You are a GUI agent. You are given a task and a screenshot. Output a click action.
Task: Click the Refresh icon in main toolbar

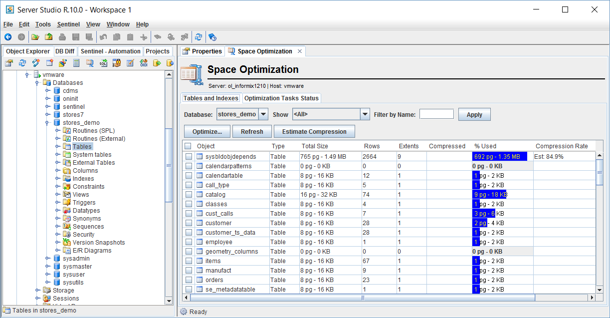tap(199, 37)
